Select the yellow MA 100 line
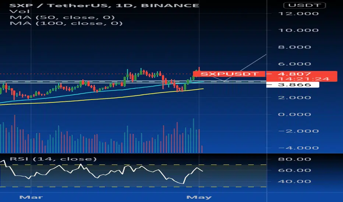Viewport: 343px width, 202px height. (109, 98)
